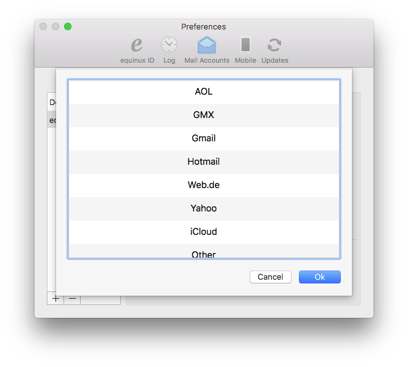Choose the Other provider entry
The image size is (408, 367).
(204, 251)
